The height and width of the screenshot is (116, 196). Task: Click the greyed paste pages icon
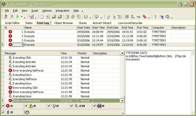coord(79,17)
